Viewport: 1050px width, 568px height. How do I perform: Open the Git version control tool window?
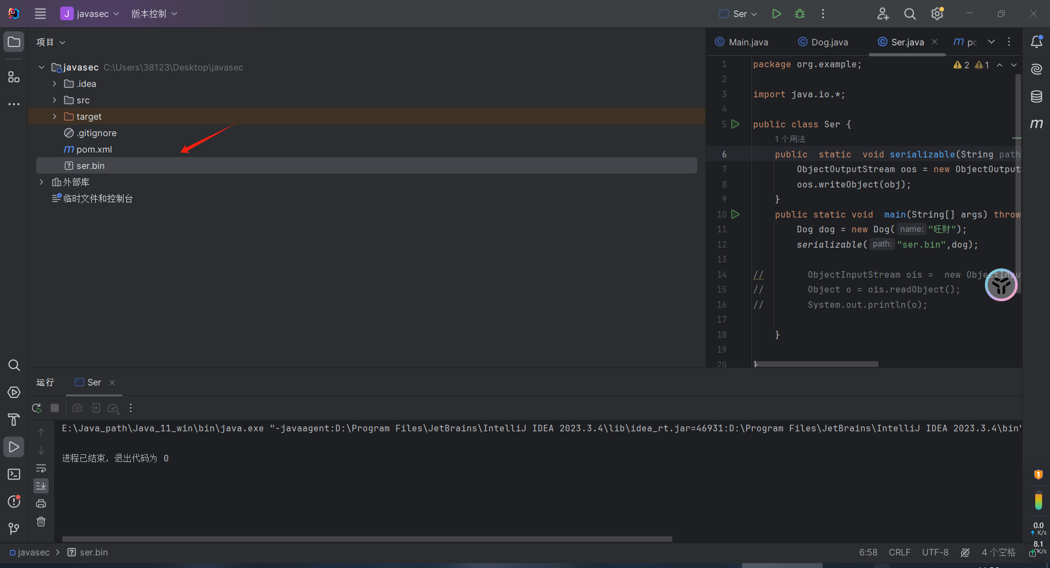point(14,529)
